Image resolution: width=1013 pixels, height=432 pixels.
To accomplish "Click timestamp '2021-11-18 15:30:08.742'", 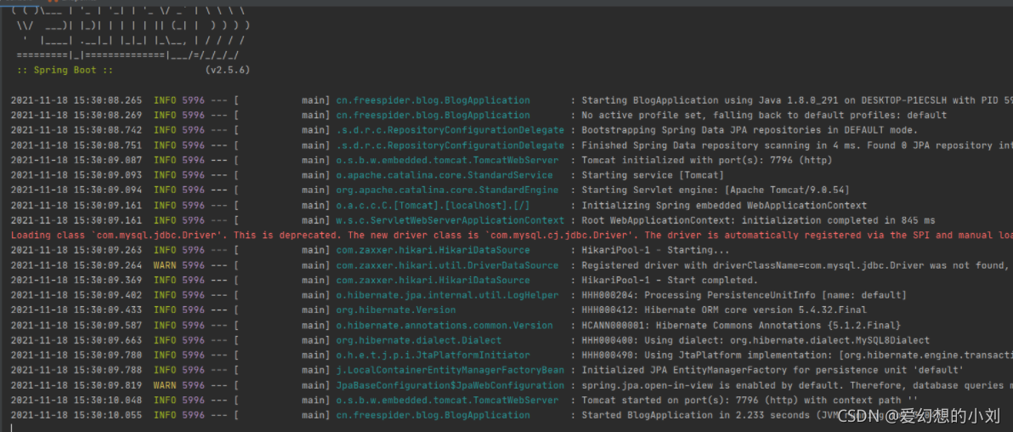I will coord(76,130).
